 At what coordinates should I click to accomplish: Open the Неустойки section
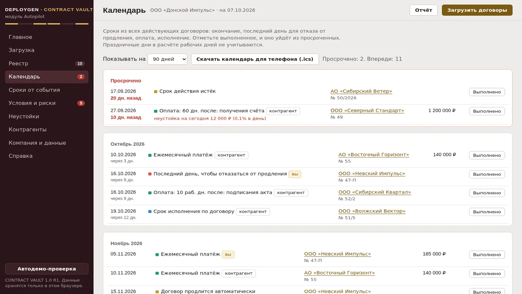[47, 116]
